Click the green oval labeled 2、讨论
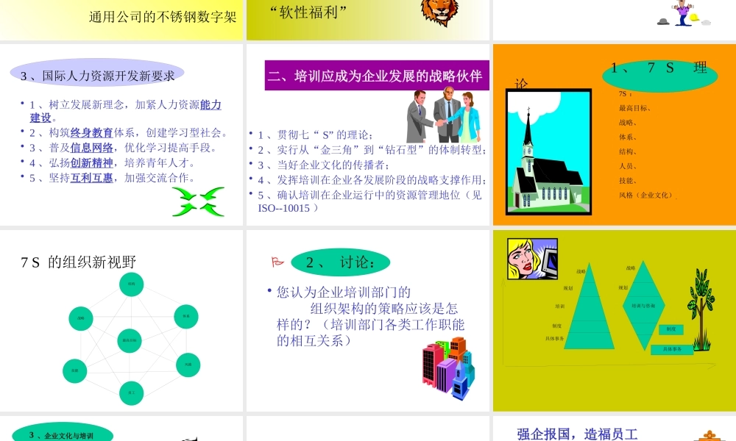 [341, 262]
